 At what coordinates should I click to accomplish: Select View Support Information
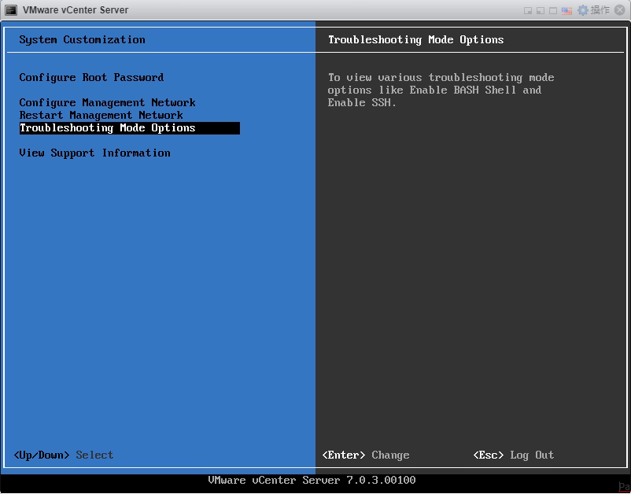[x=94, y=153]
